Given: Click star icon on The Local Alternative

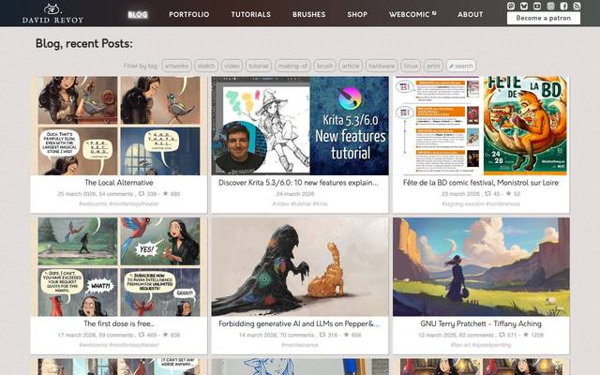Looking at the screenshot, I should pyautogui.click(x=165, y=193).
